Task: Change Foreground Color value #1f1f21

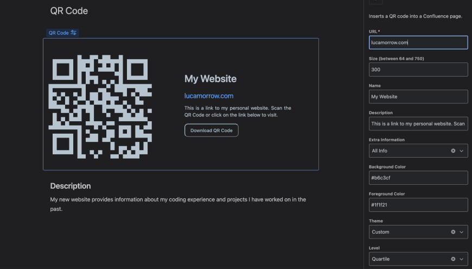Action: tap(418, 205)
